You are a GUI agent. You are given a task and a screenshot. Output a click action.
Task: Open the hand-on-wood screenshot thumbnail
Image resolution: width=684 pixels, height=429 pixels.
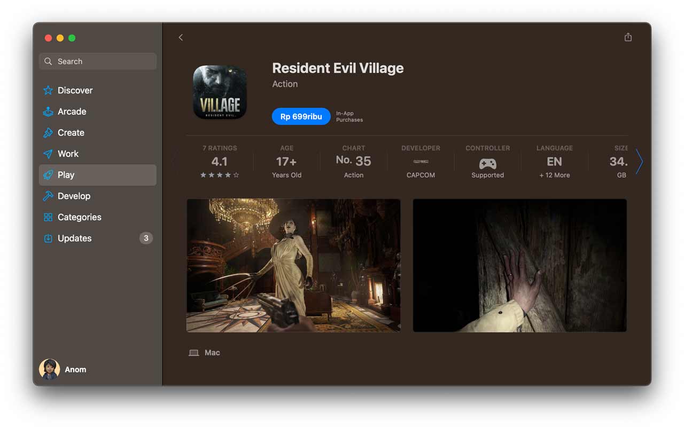520,265
